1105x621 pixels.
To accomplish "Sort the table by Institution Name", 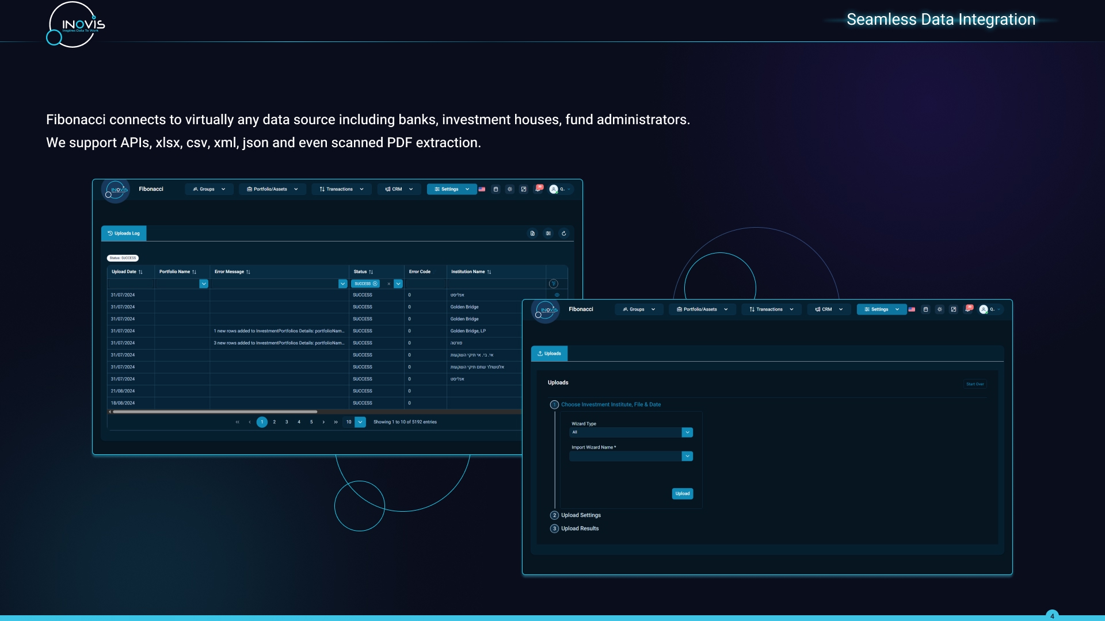I will [489, 272].
